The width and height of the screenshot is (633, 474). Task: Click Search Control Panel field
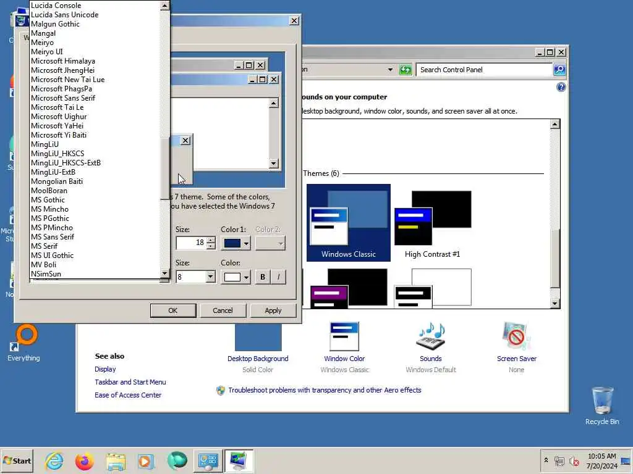(483, 70)
